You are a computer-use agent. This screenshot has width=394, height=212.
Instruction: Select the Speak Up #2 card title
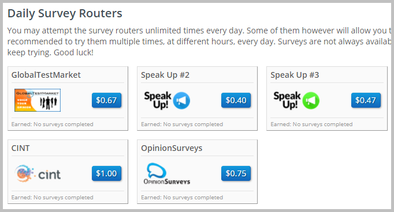pos(165,75)
